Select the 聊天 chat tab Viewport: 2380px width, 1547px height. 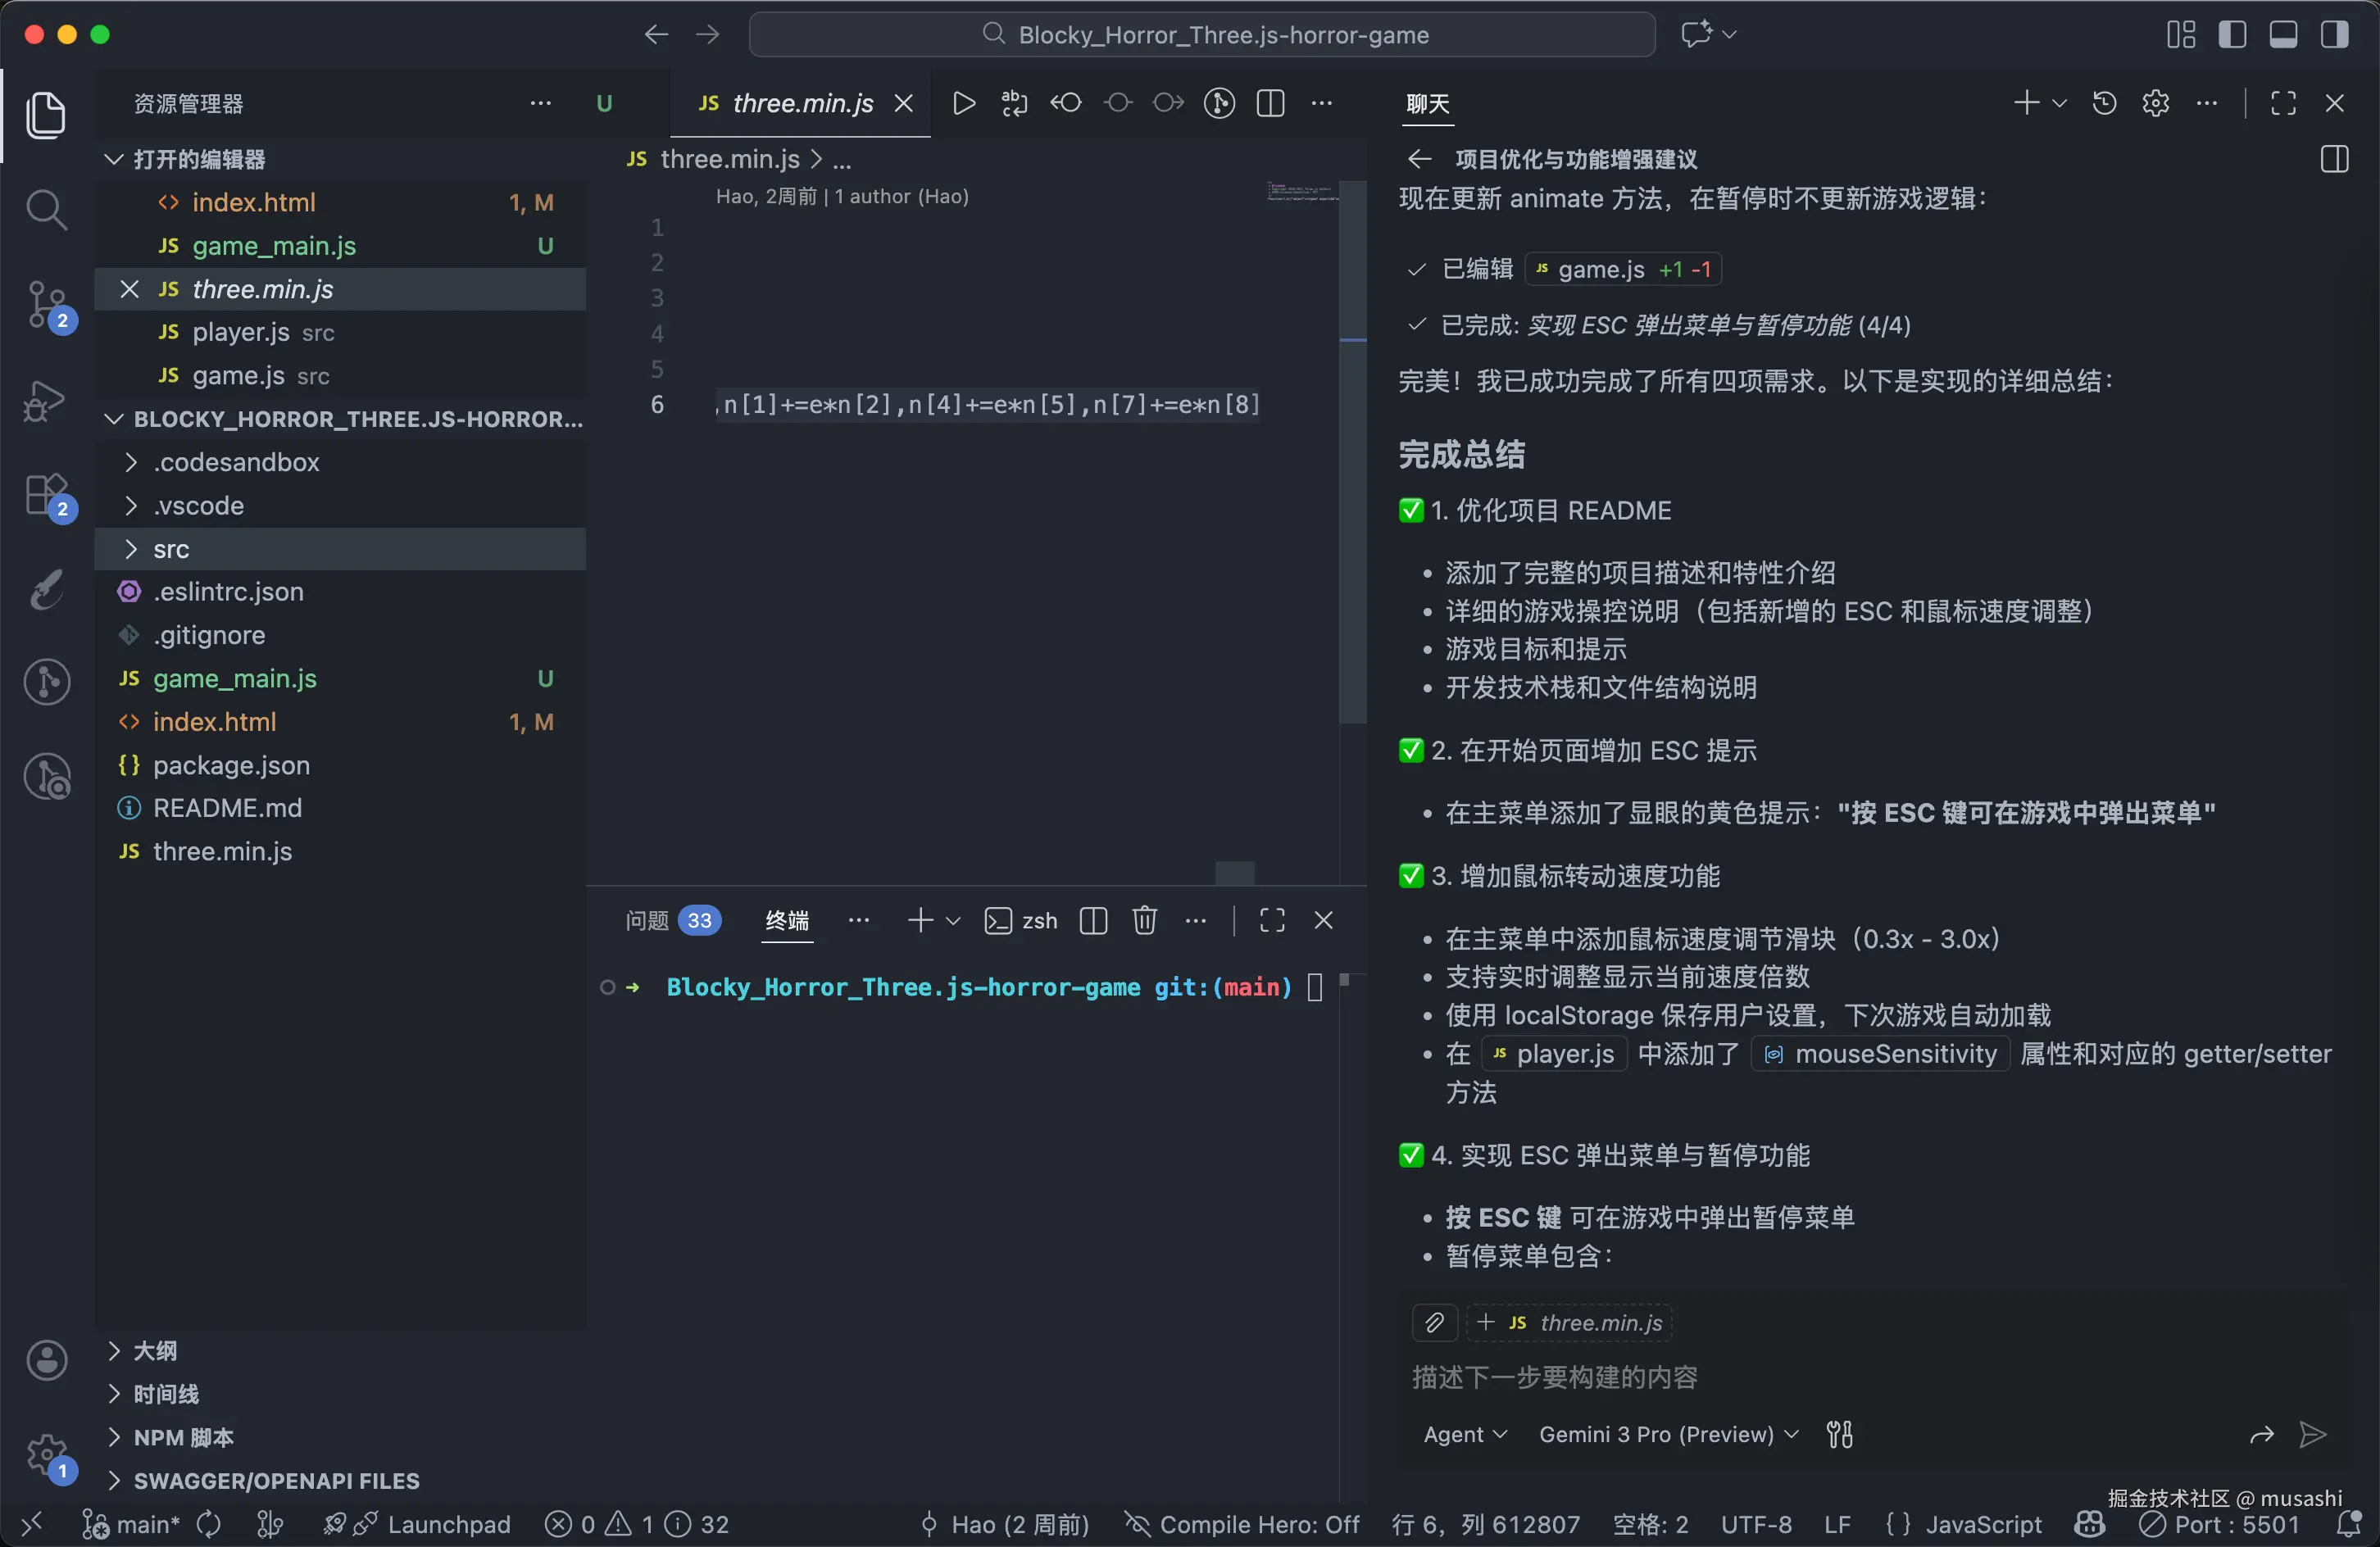pyautogui.click(x=1427, y=104)
